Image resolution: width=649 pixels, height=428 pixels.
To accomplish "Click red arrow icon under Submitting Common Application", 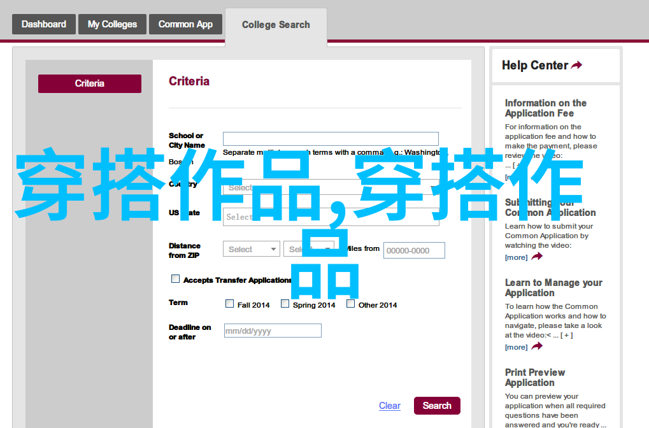I will click(x=537, y=257).
